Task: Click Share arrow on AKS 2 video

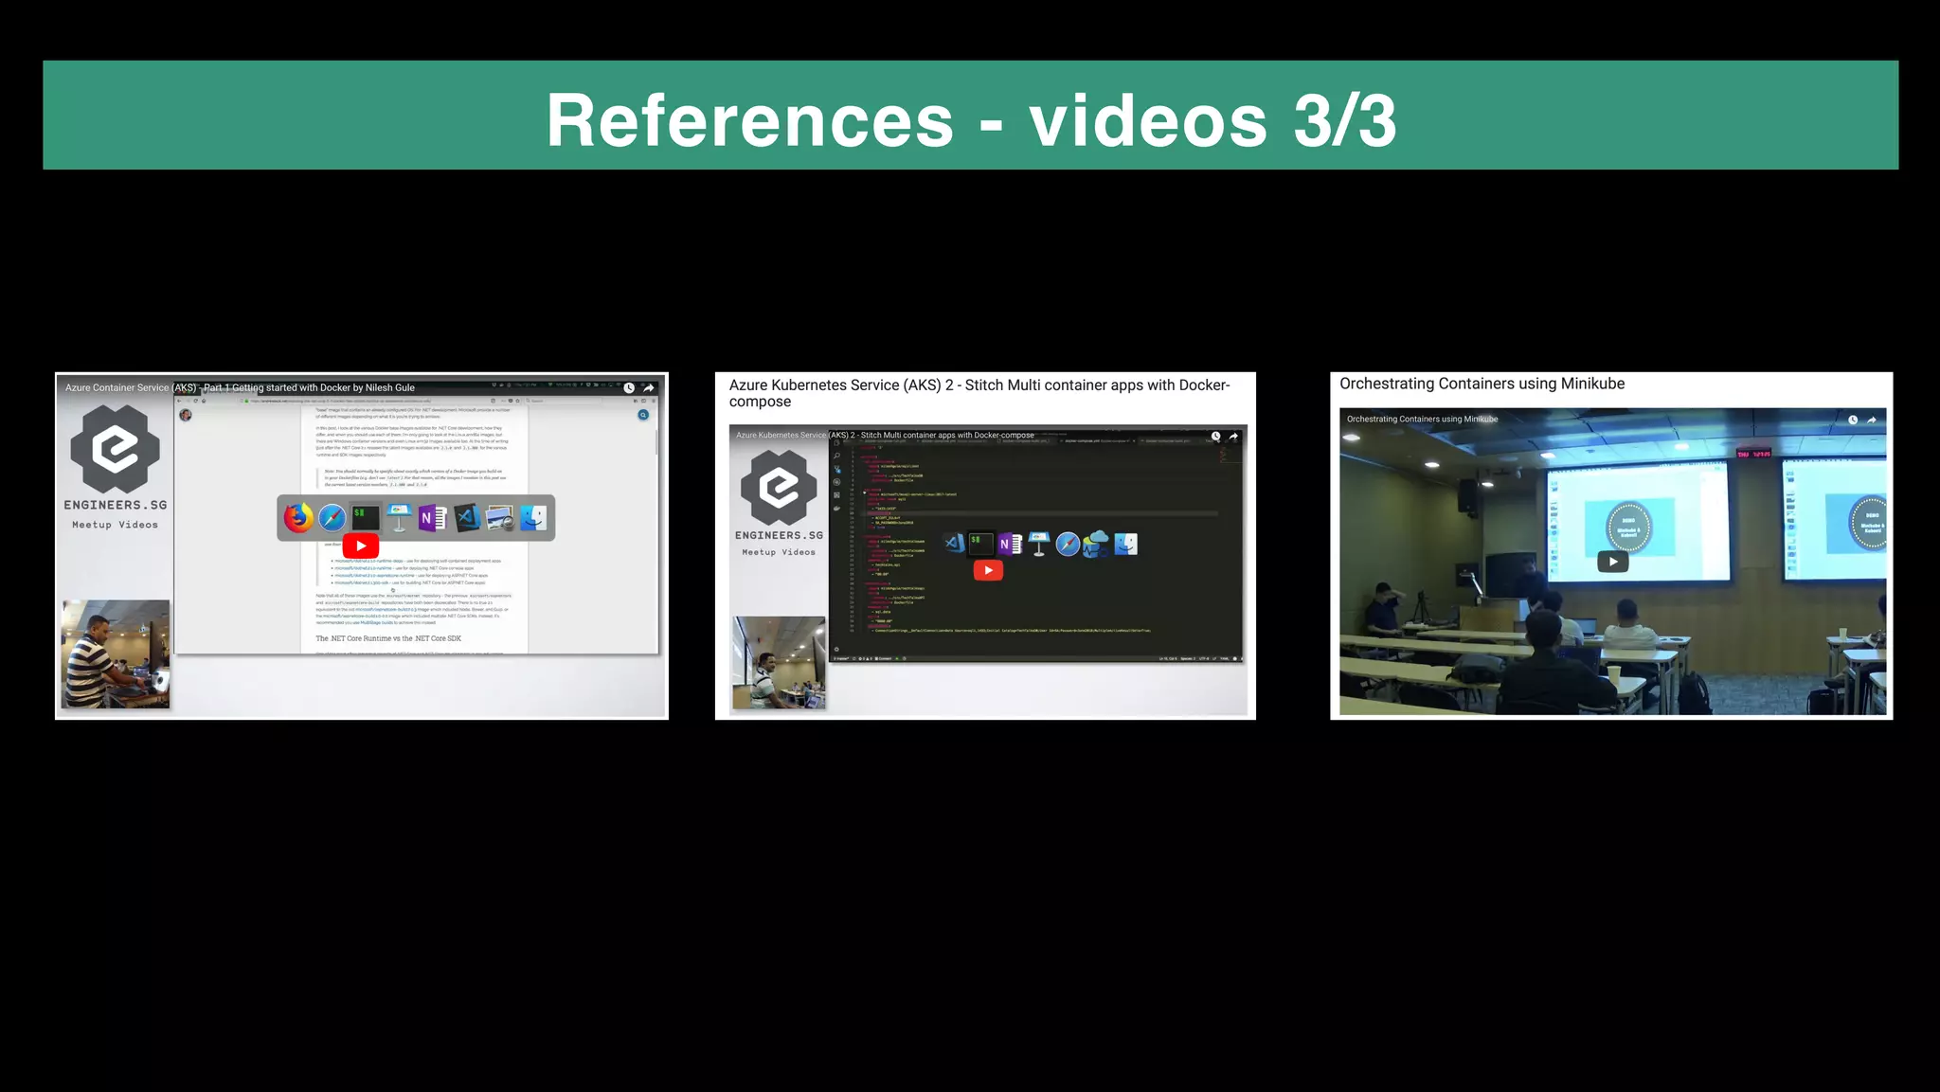Action: [1233, 436]
